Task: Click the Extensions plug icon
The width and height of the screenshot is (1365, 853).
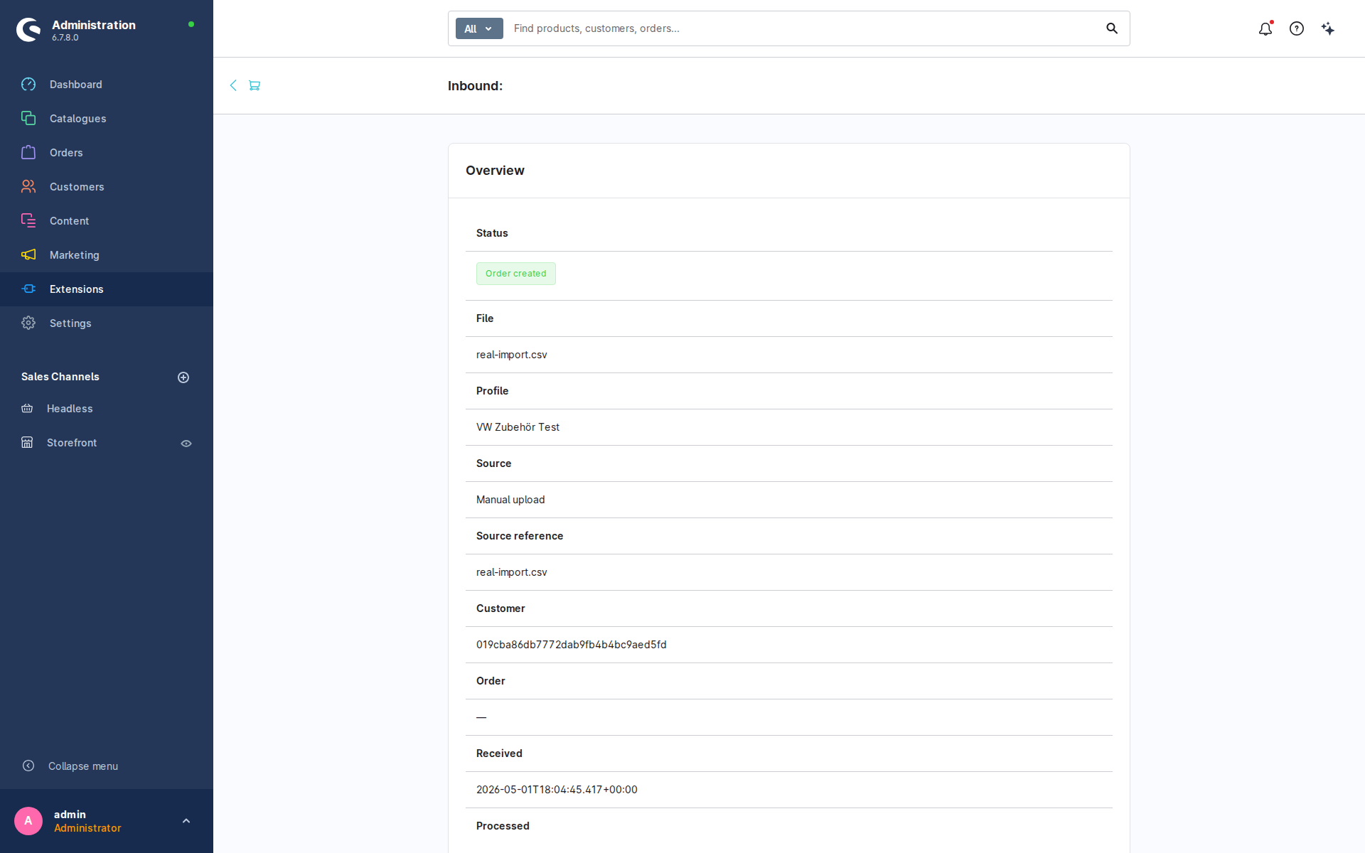Action: pos(28,289)
